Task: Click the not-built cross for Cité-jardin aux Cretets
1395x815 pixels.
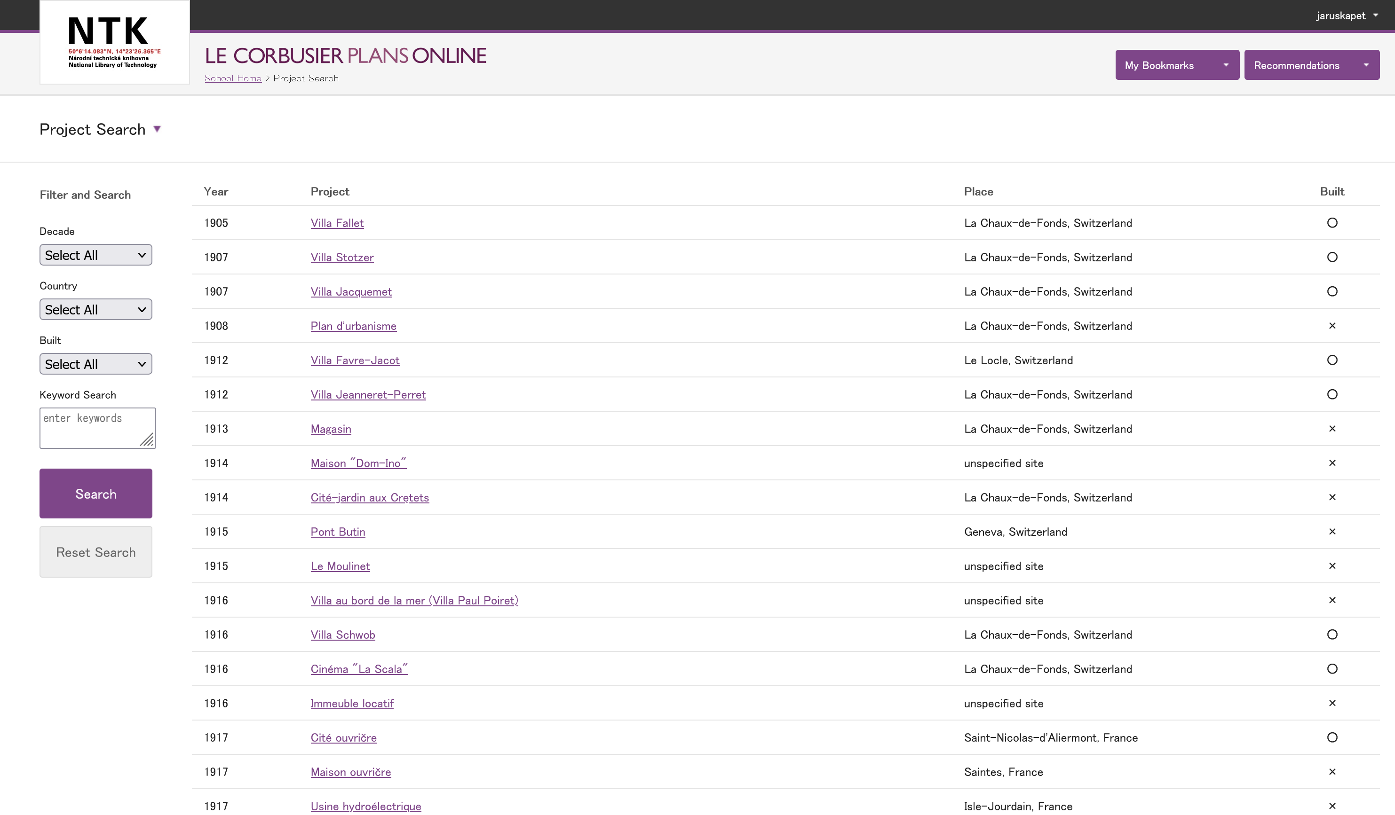Action: [x=1332, y=497]
